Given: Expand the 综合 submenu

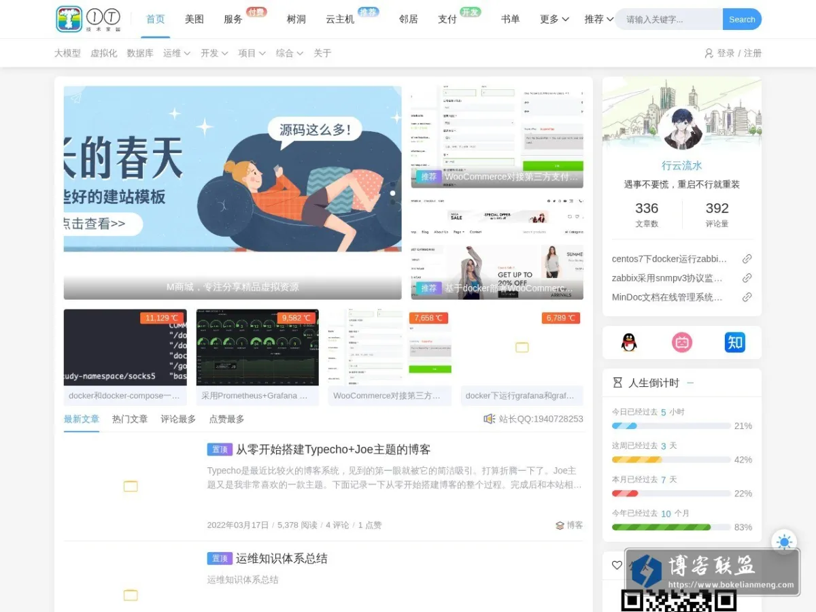Looking at the screenshot, I should pyautogui.click(x=290, y=53).
